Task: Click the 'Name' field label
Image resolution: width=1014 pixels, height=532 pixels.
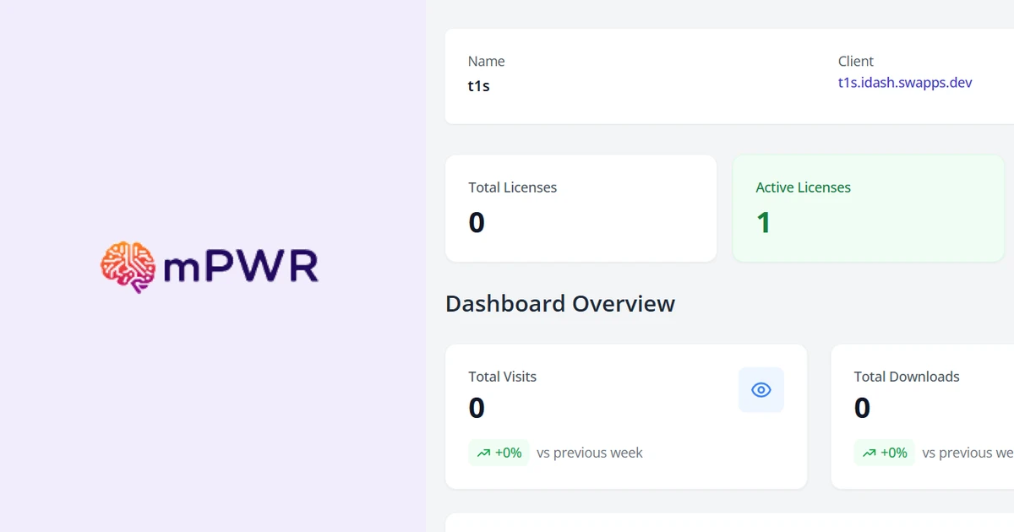Action: coord(487,62)
